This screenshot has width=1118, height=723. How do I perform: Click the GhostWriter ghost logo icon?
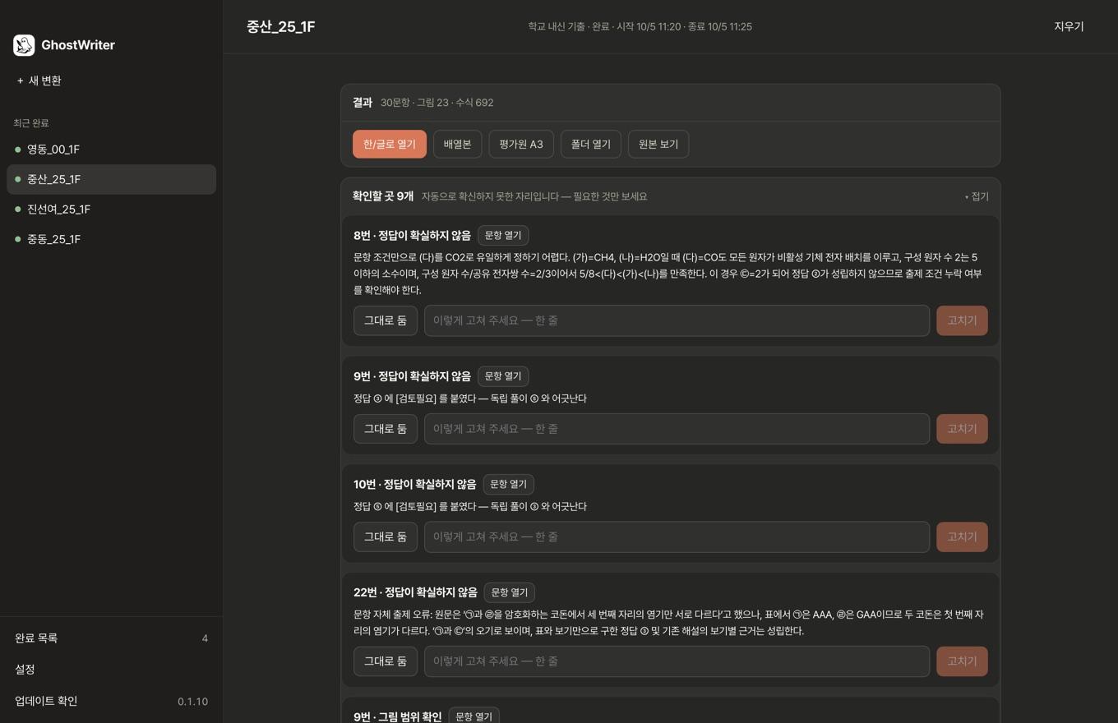(24, 45)
